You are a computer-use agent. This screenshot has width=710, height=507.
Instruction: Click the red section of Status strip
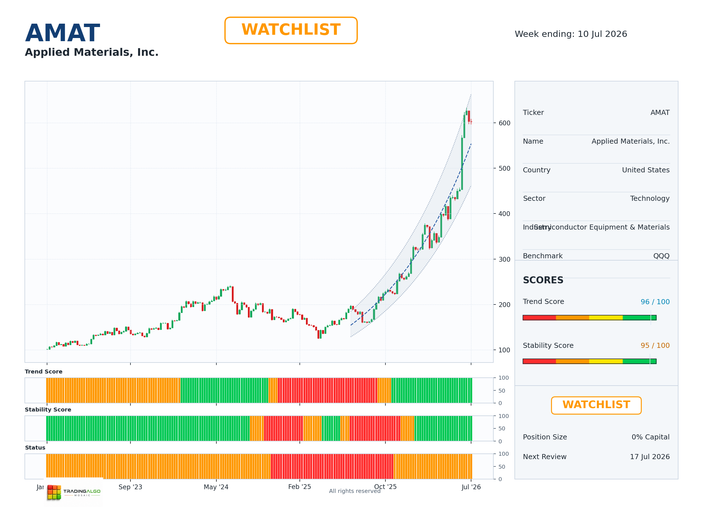[332, 466]
